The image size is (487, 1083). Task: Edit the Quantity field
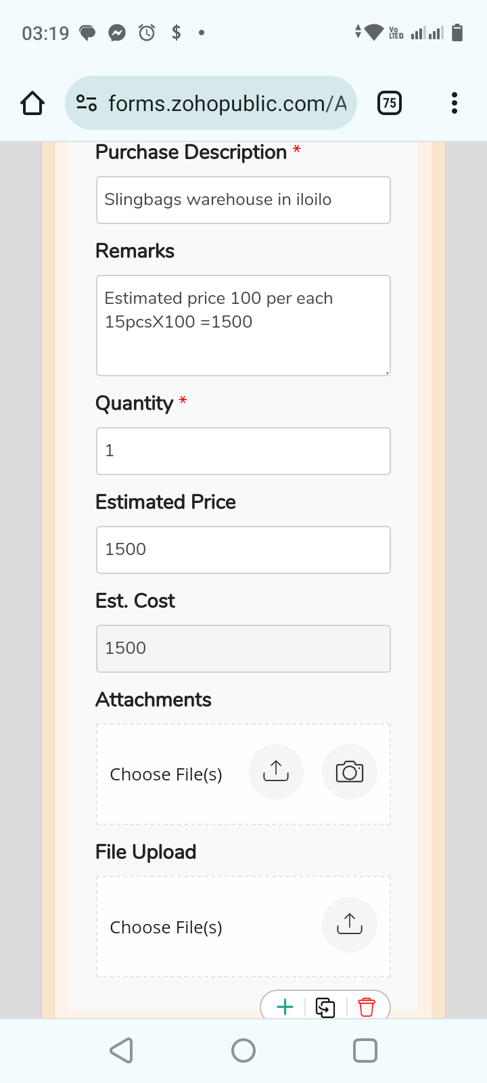pyautogui.click(x=243, y=451)
